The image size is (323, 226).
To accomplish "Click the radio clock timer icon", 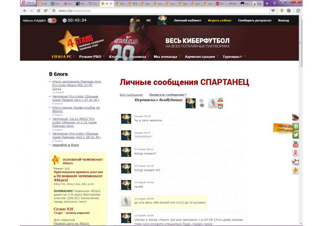I will (65, 20).
